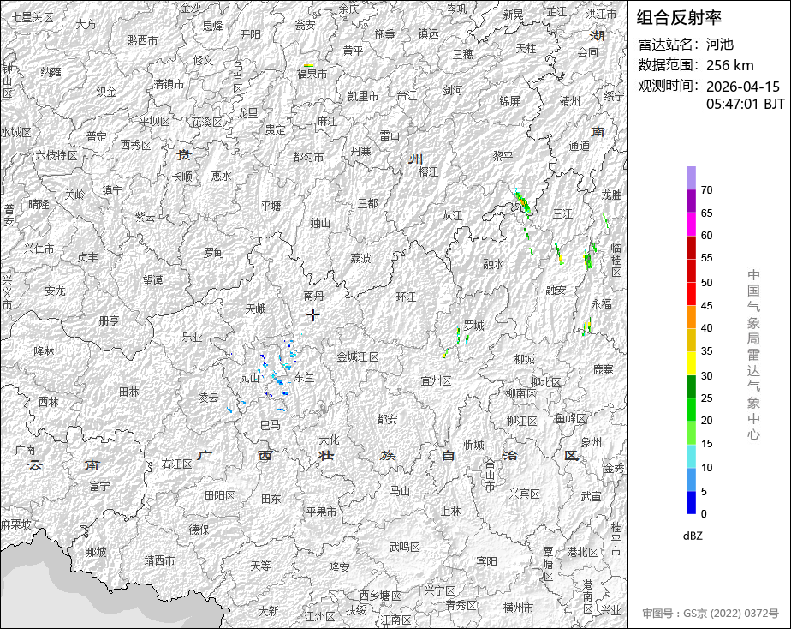
Task: Click the map label 惠水
Action: [221, 176]
